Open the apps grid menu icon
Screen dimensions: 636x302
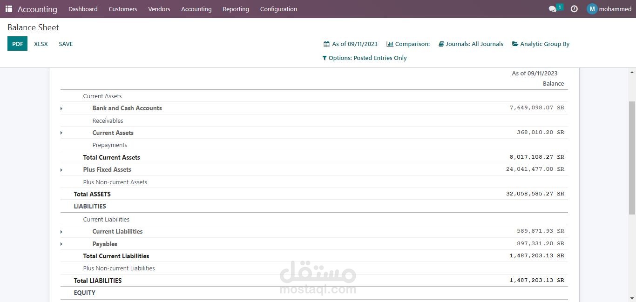pyautogui.click(x=9, y=9)
